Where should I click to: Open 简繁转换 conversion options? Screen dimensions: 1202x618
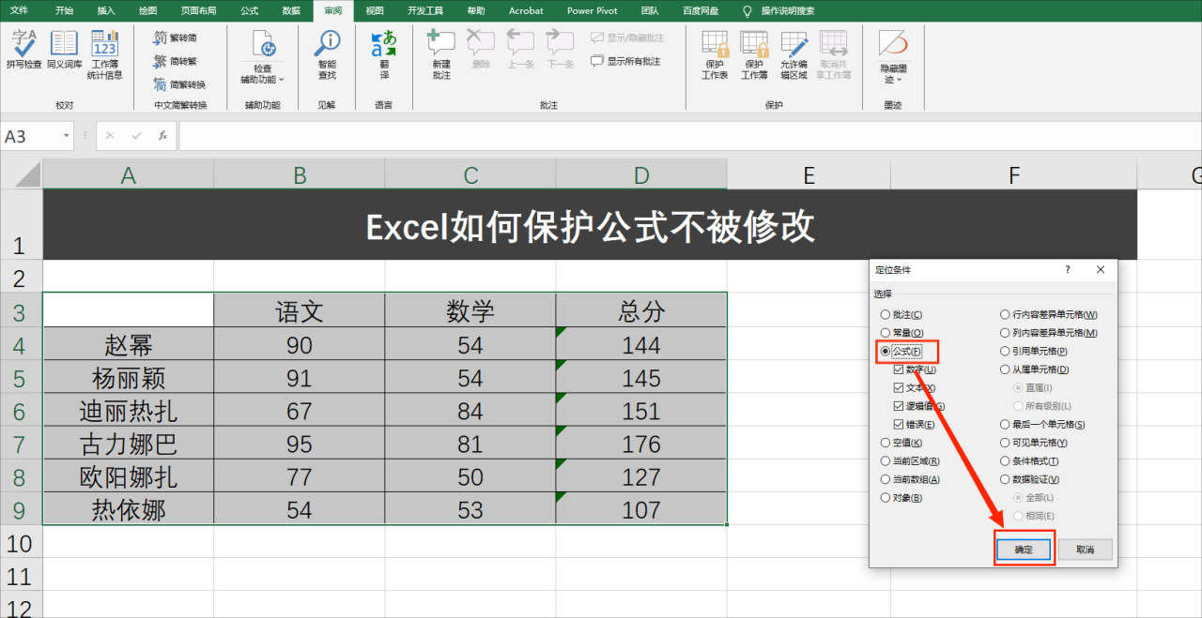click(x=179, y=84)
